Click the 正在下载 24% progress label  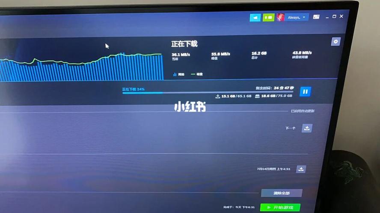(133, 89)
